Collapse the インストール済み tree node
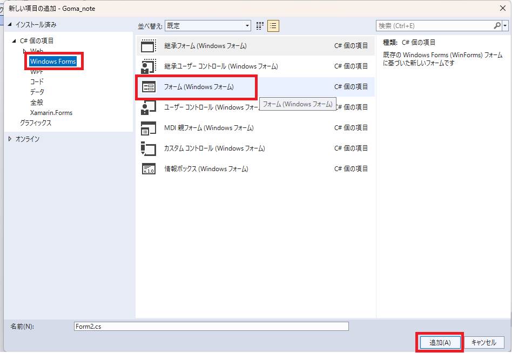 10,25
